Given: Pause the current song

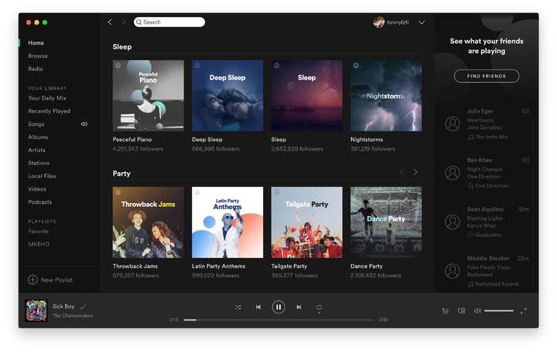Looking at the screenshot, I should coord(278,307).
